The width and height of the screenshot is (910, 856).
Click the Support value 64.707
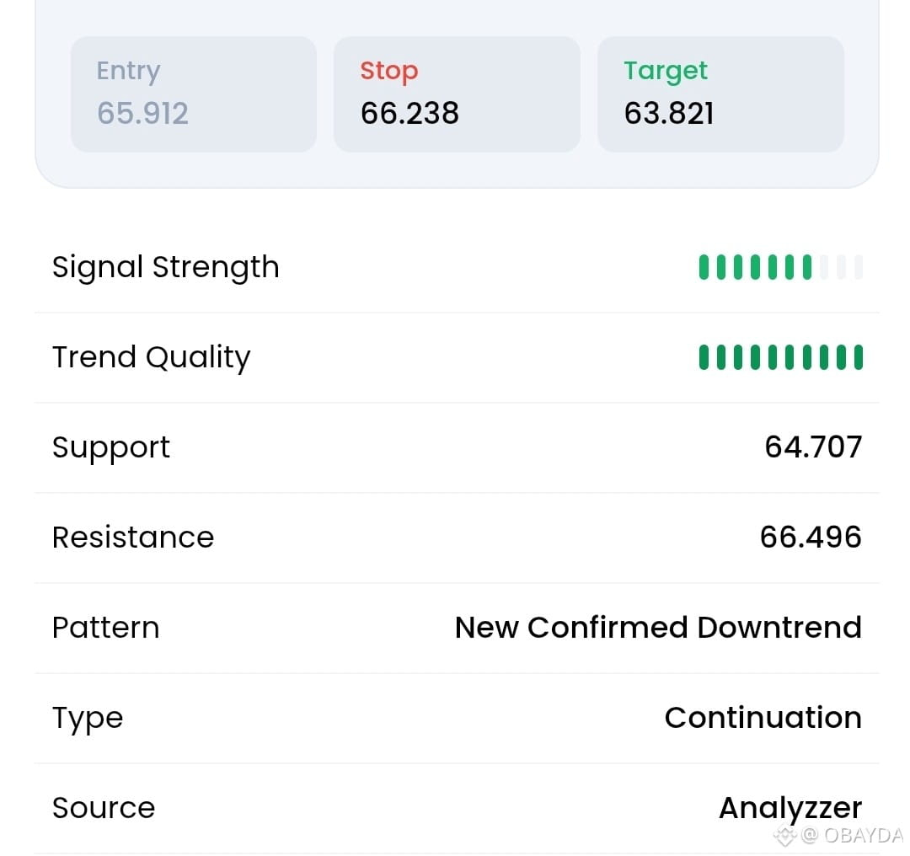pos(813,447)
